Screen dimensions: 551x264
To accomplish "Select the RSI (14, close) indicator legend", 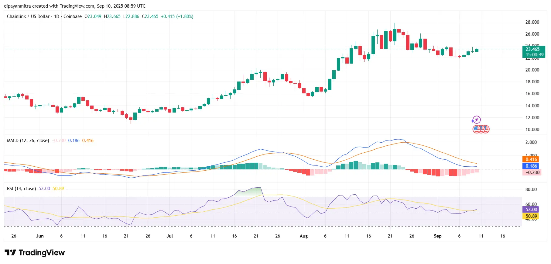I will click(21, 189).
